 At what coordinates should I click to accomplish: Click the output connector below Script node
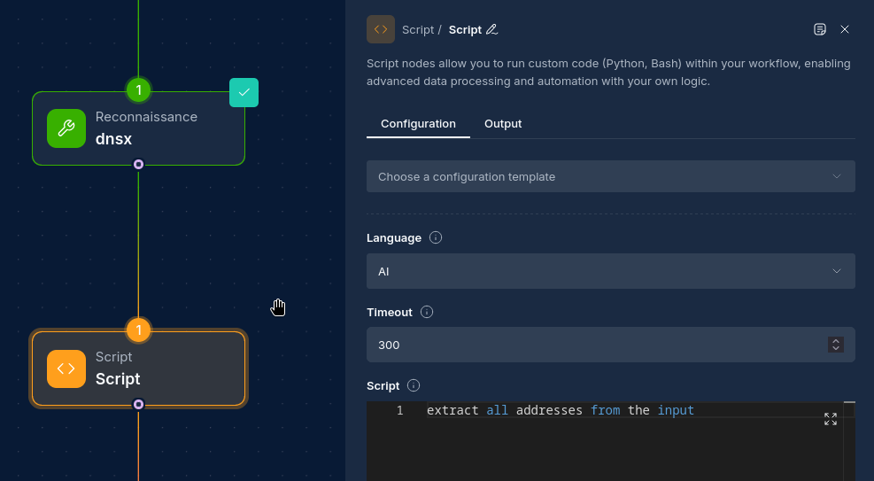pyautogui.click(x=138, y=405)
